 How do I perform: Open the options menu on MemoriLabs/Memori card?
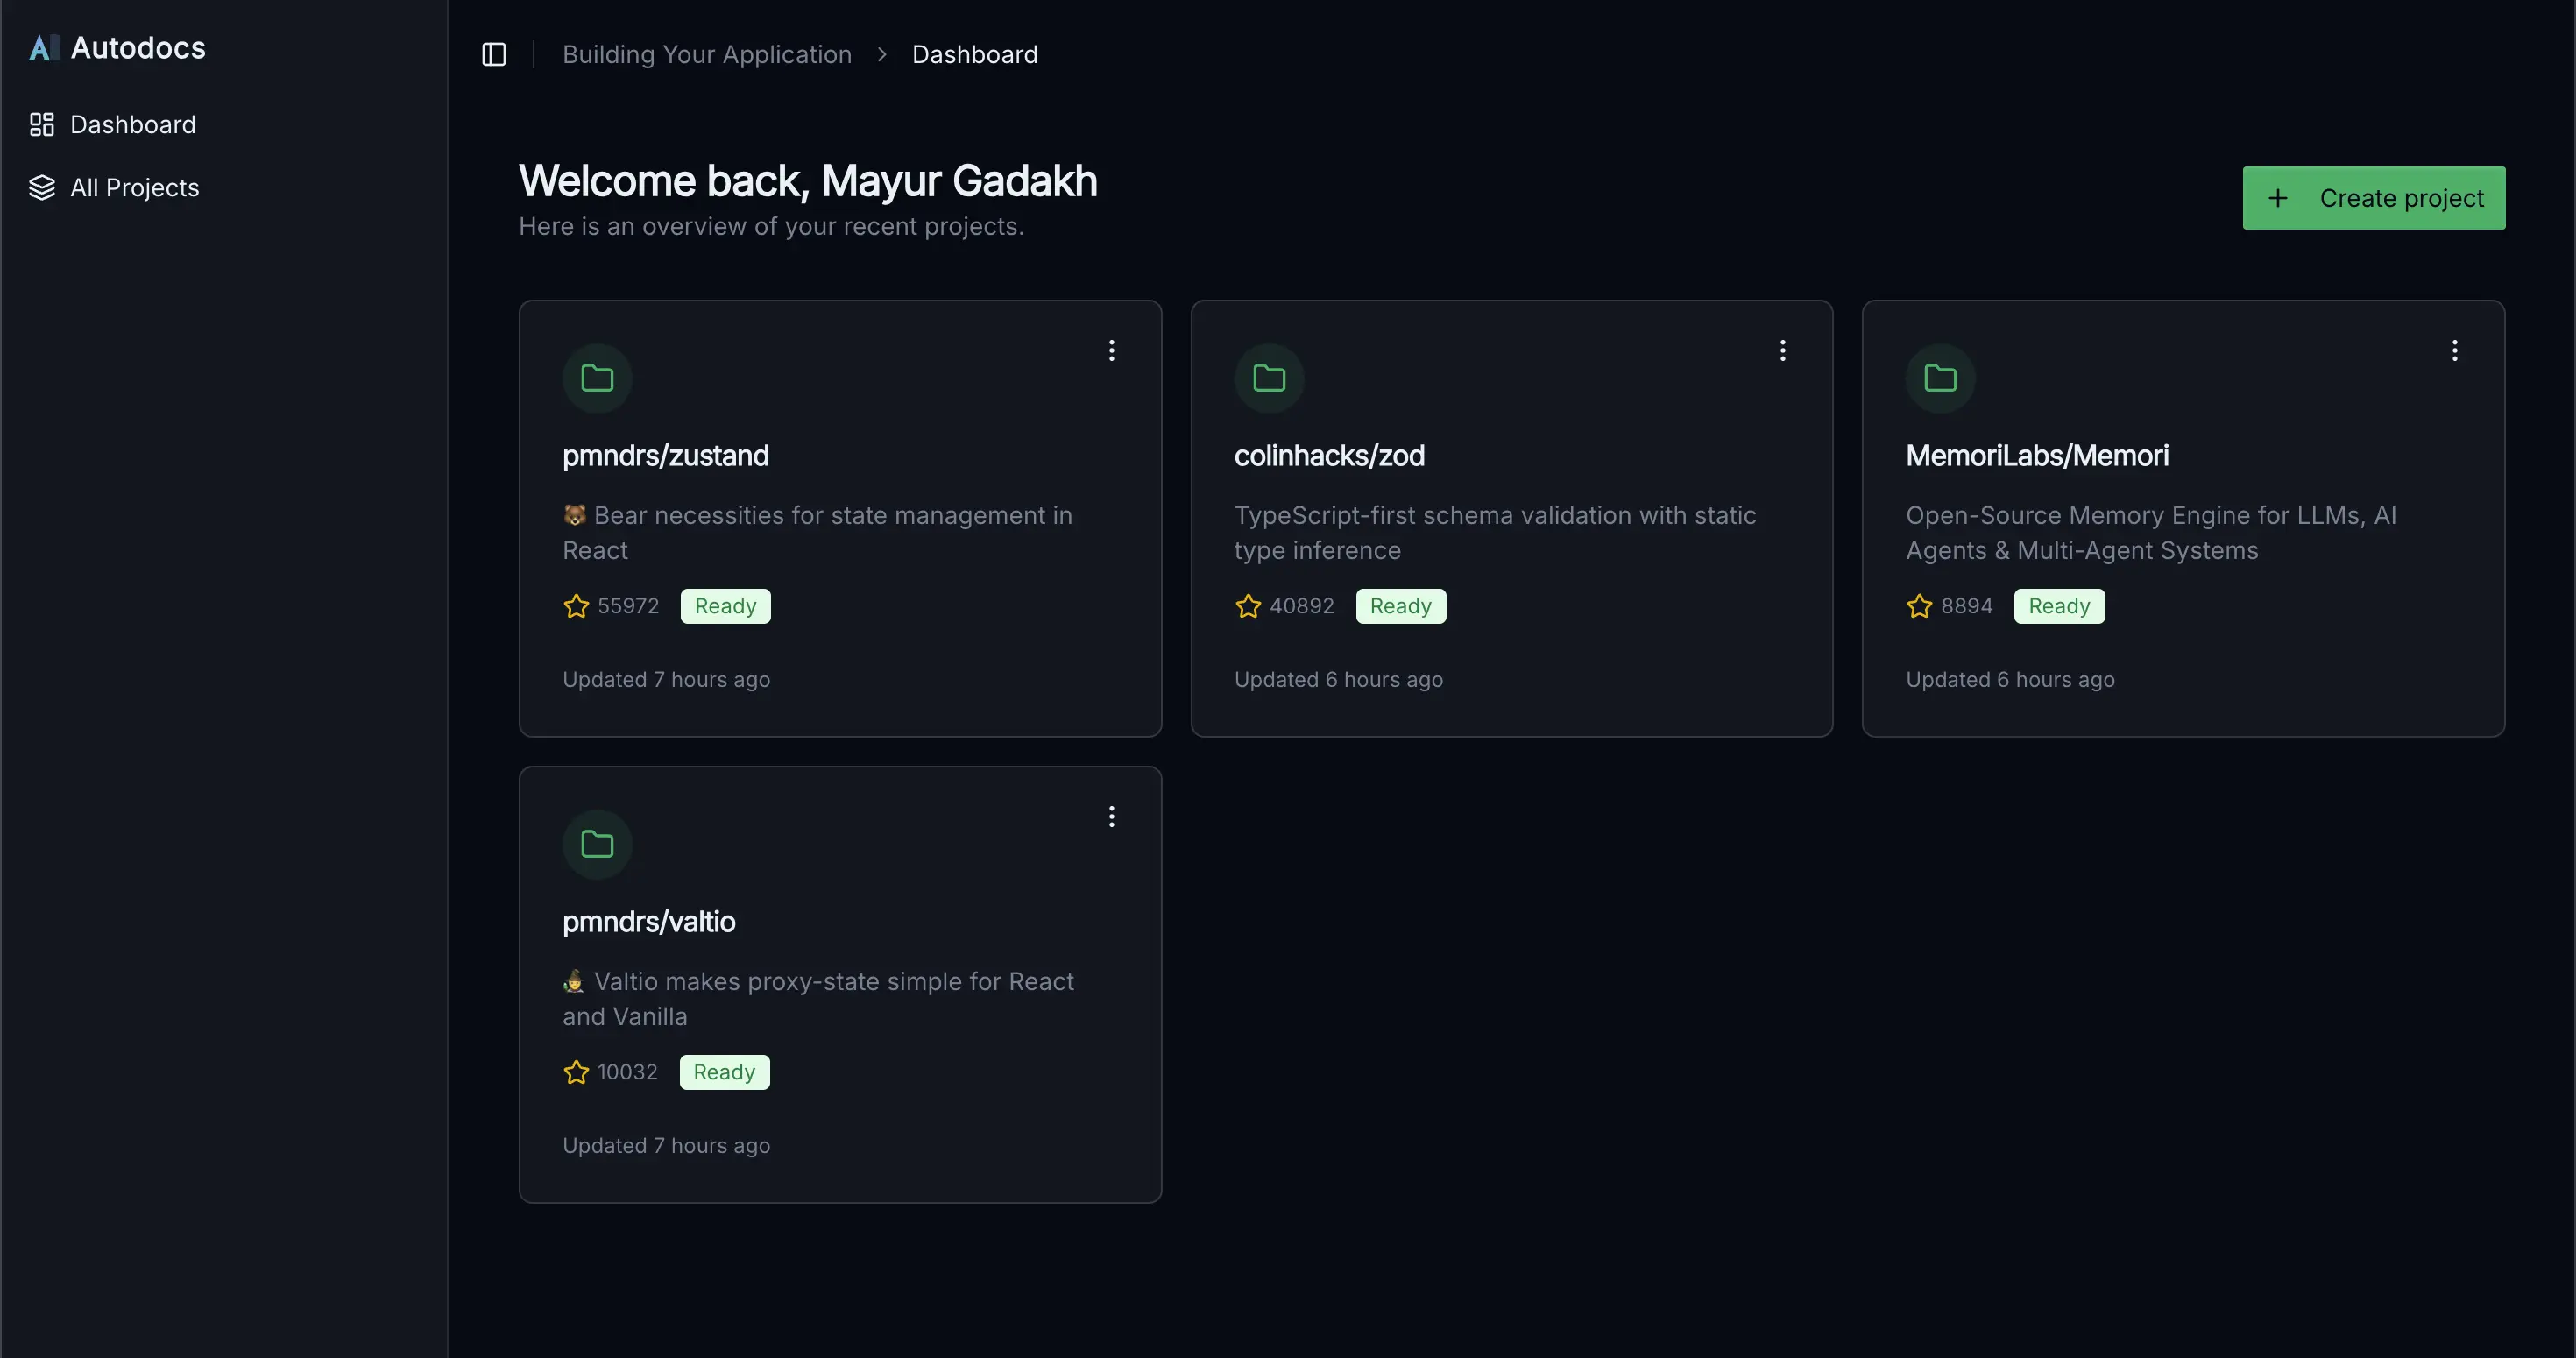click(x=2455, y=350)
